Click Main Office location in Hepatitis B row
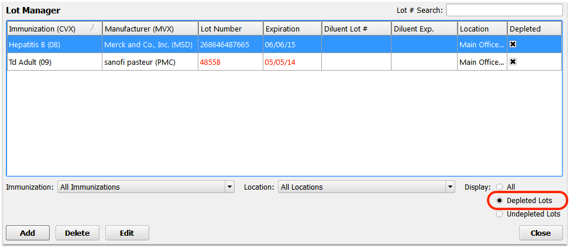 click(482, 44)
